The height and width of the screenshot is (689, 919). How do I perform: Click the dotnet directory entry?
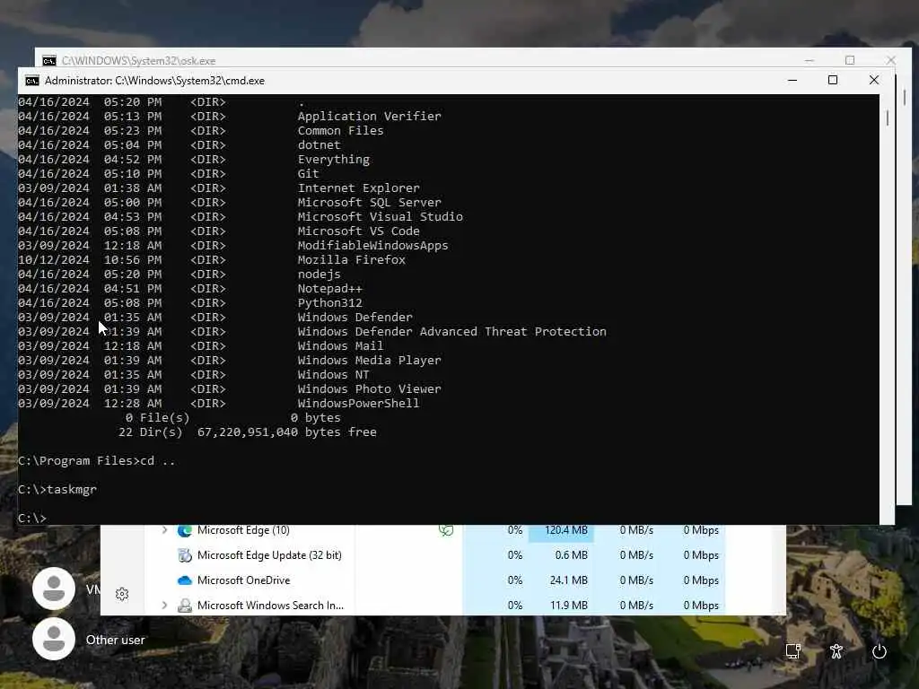[x=319, y=144]
